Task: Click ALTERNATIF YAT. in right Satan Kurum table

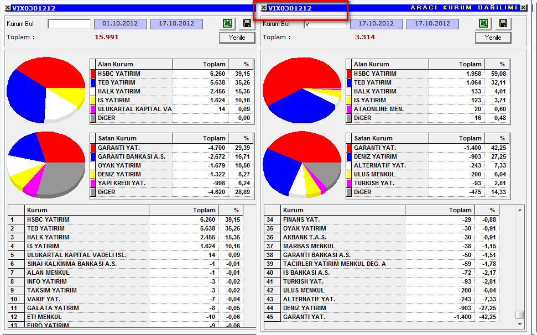Action: [380, 165]
